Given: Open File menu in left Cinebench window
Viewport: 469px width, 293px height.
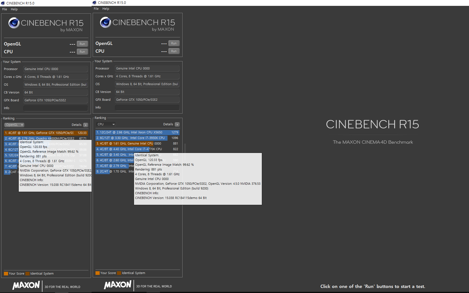Looking at the screenshot, I should tap(4, 9).
